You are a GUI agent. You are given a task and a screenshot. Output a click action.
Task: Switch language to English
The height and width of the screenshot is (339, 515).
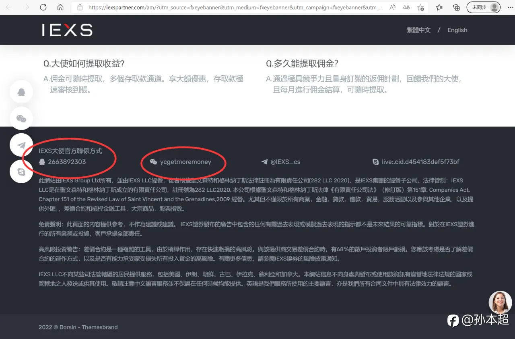click(457, 30)
